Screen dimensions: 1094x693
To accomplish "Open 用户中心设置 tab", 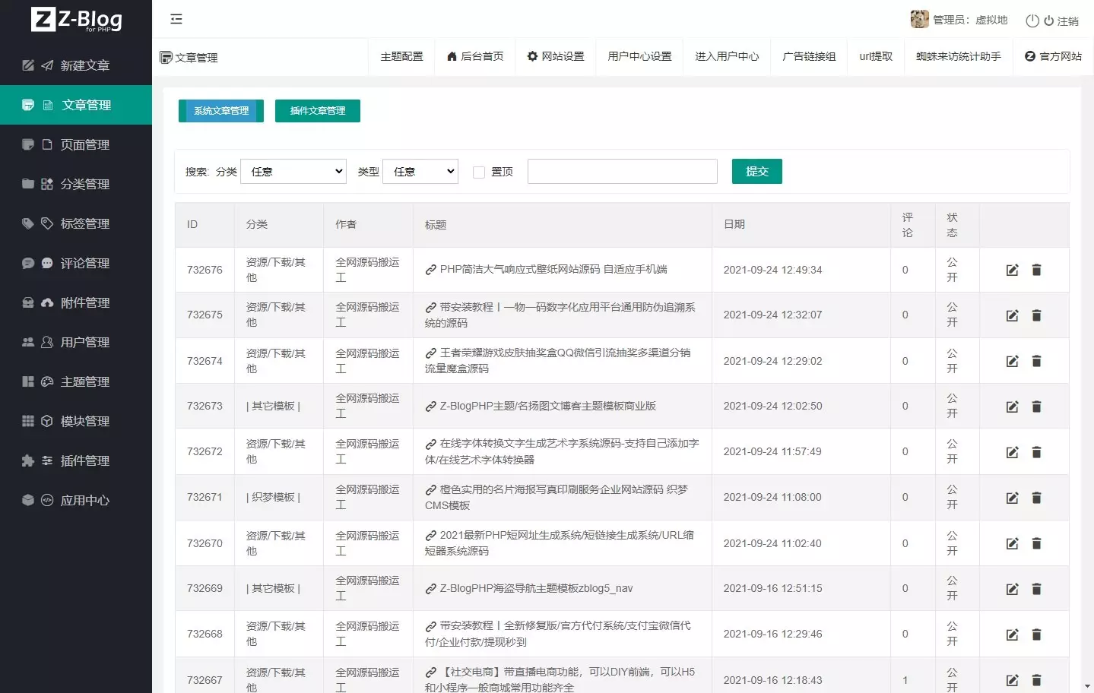I will (639, 56).
